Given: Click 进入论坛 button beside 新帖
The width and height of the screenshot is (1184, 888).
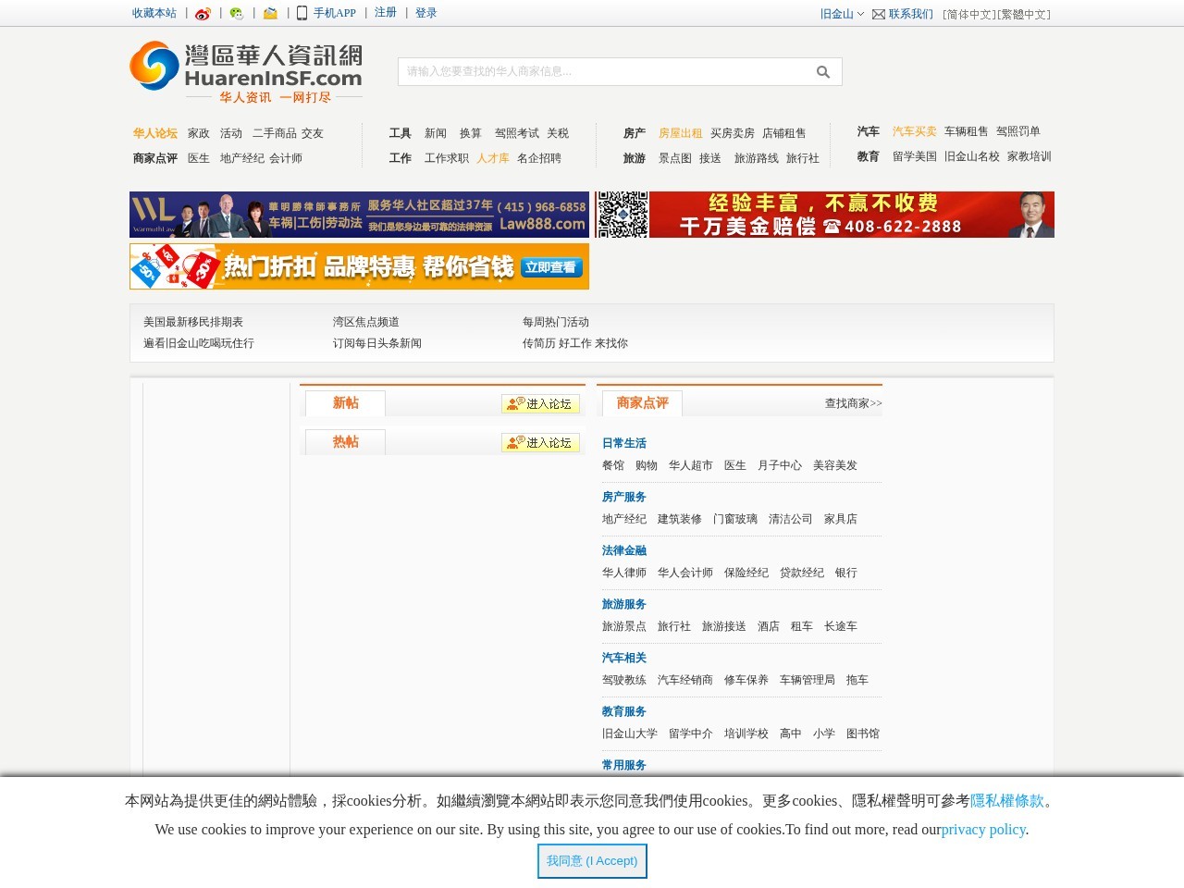Looking at the screenshot, I should click(x=540, y=404).
